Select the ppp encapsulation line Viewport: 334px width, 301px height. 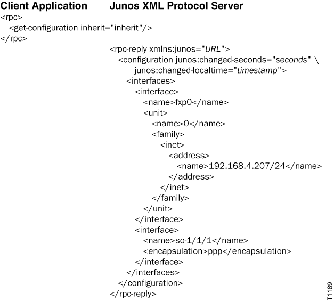click(217, 251)
